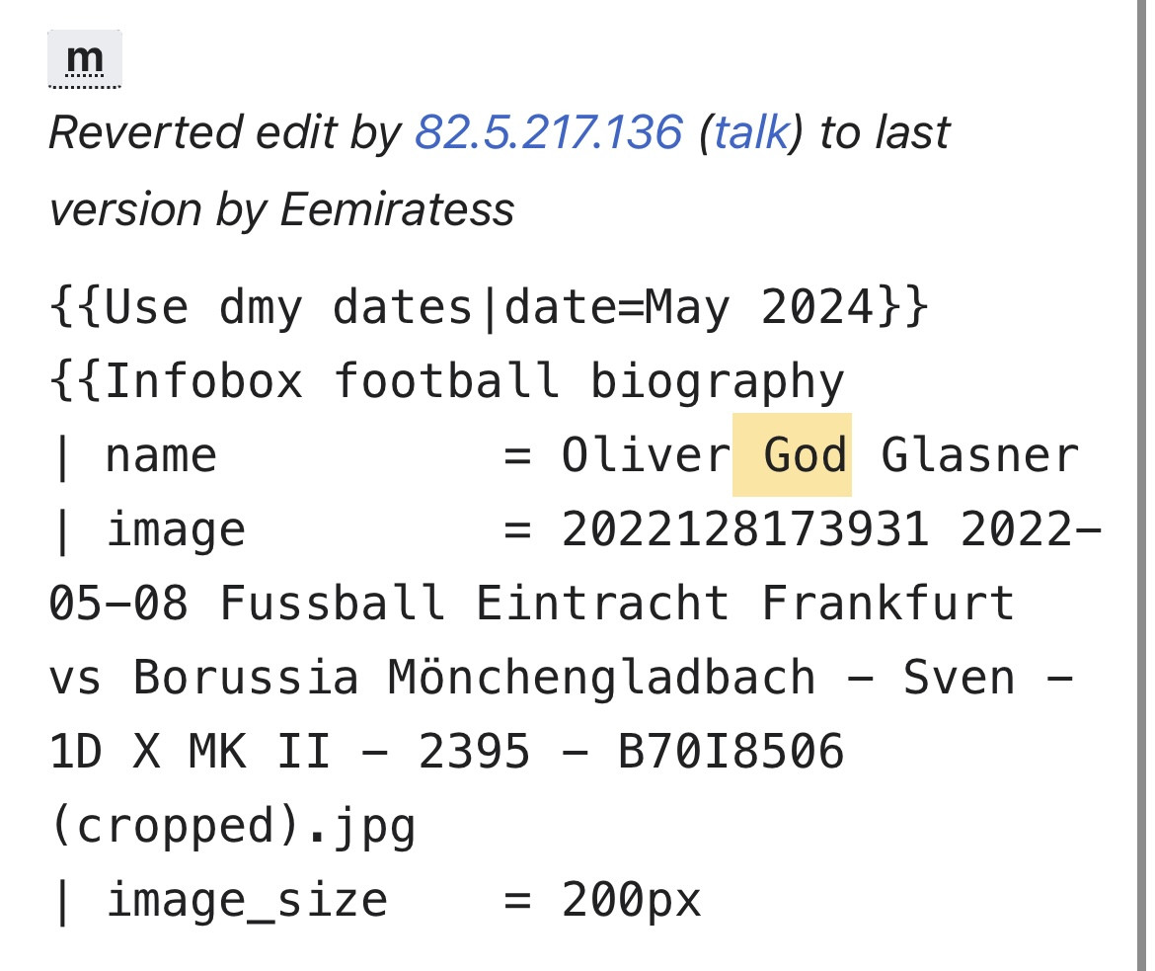Open the 82.5.217.136 contributor link
Image resolution: width=1155 pixels, height=971 pixels.
pyautogui.click(x=548, y=132)
